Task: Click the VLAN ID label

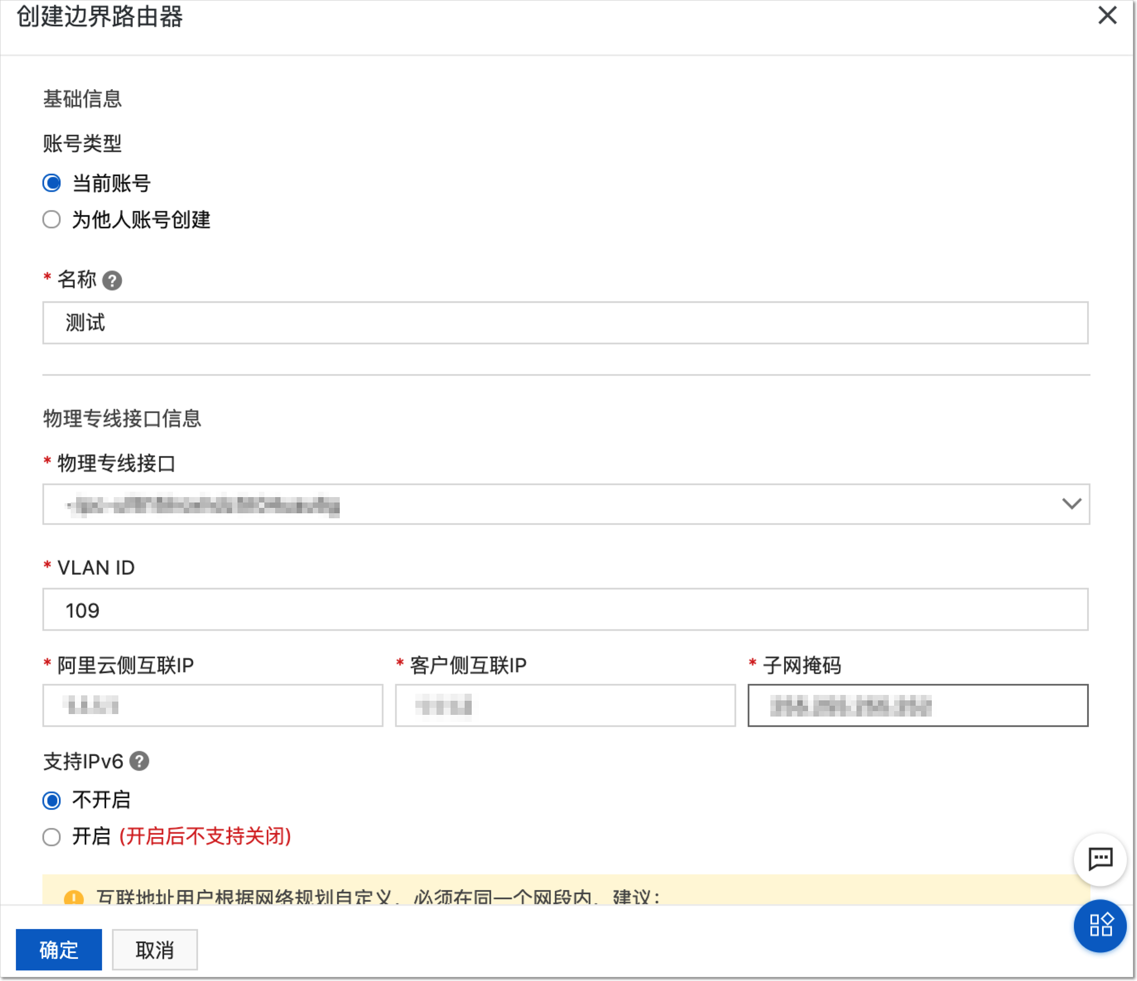Action: click(96, 567)
